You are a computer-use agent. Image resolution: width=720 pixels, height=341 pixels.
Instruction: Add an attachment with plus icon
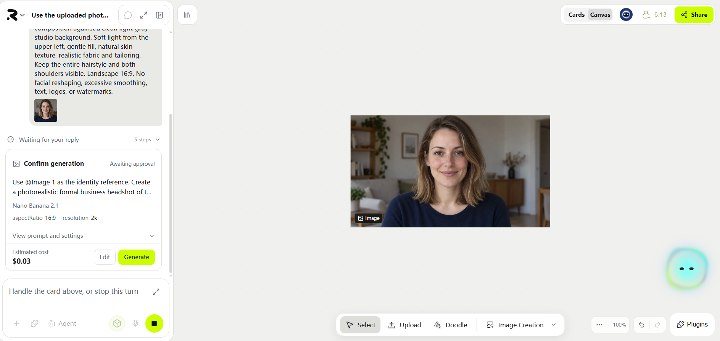point(17,323)
